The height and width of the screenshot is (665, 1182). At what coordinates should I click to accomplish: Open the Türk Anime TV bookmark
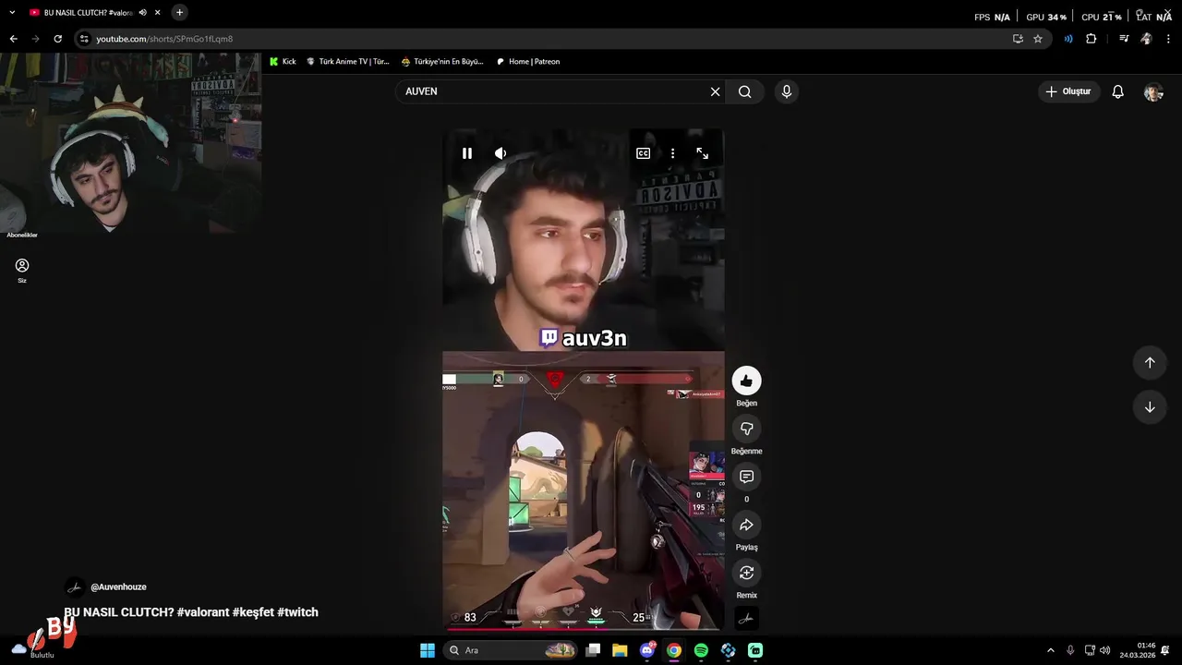point(348,62)
